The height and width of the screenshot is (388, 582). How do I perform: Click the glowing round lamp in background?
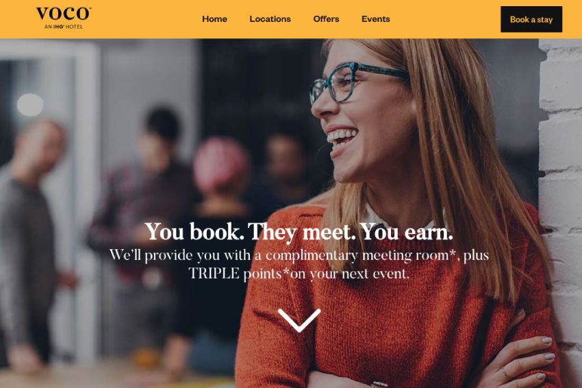point(30,104)
